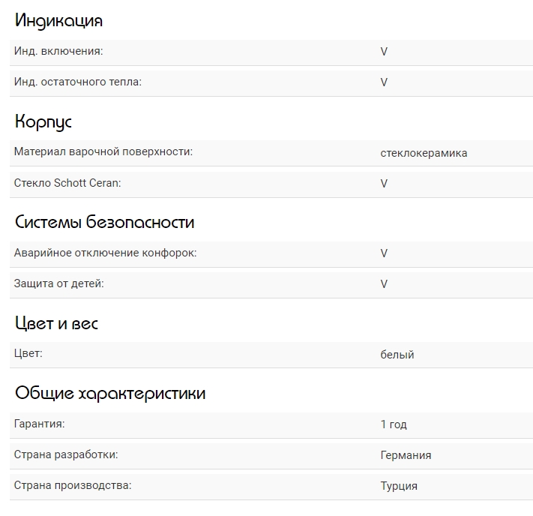Click the Инд. включения label
Image resolution: width=533 pixels, height=516 pixels.
(58, 51)
